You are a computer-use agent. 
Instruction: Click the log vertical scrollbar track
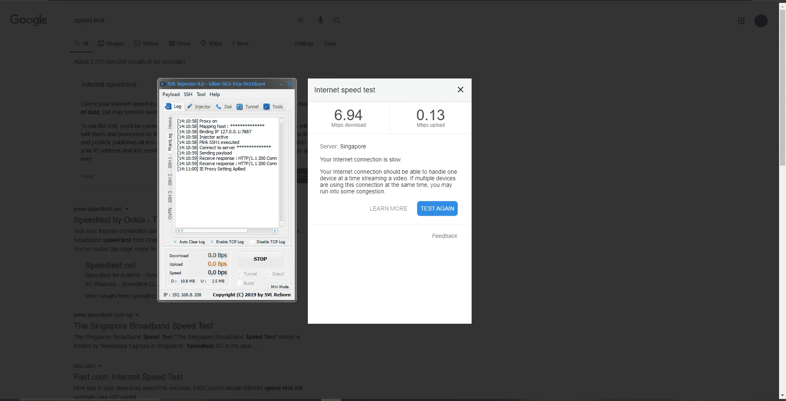[x=282, y=172]
